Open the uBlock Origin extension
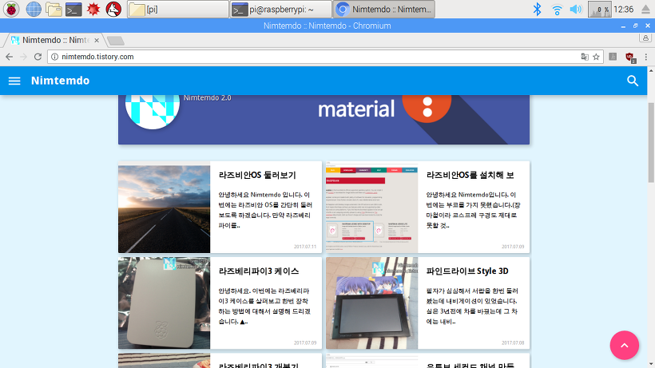Screen dimensions: 655x368 pyautogui.click(x=630, y=57)
